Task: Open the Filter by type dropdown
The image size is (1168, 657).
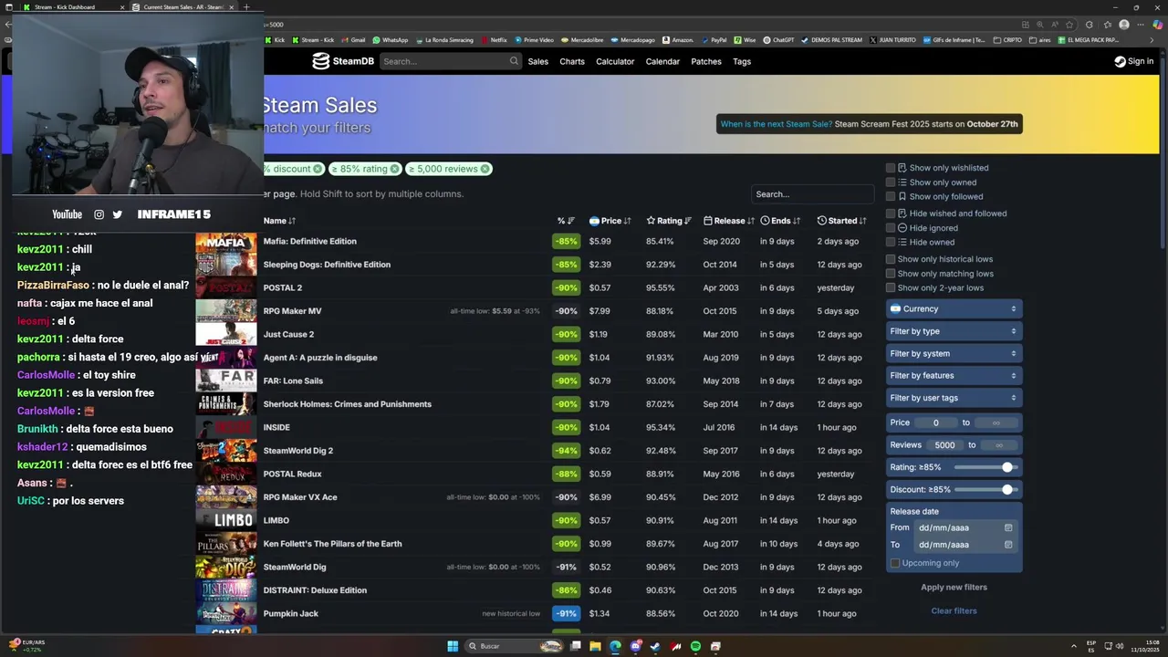Action: click(x=954, y=331)
